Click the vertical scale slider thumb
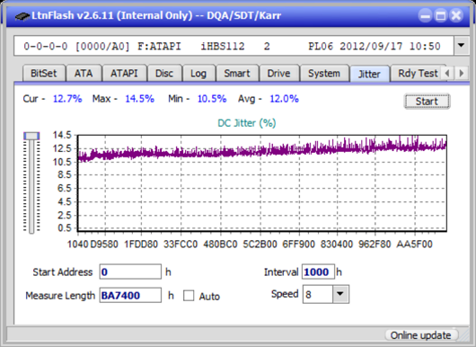 tap(31, 136)
